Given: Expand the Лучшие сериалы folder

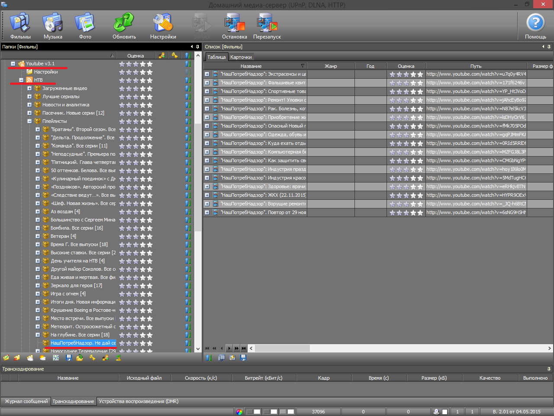Looking at the screenshot, I should click(x=29, y=96).
